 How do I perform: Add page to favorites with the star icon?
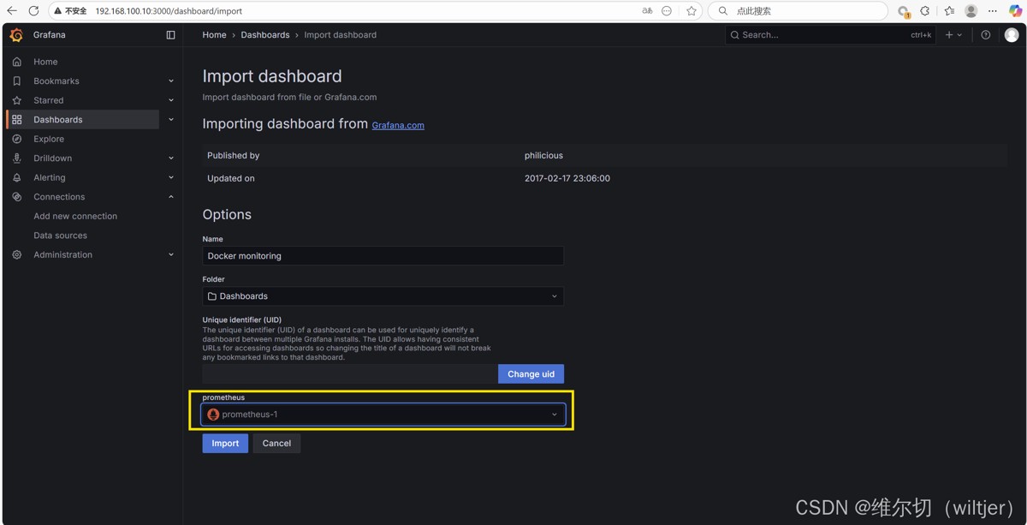[692, 11]
